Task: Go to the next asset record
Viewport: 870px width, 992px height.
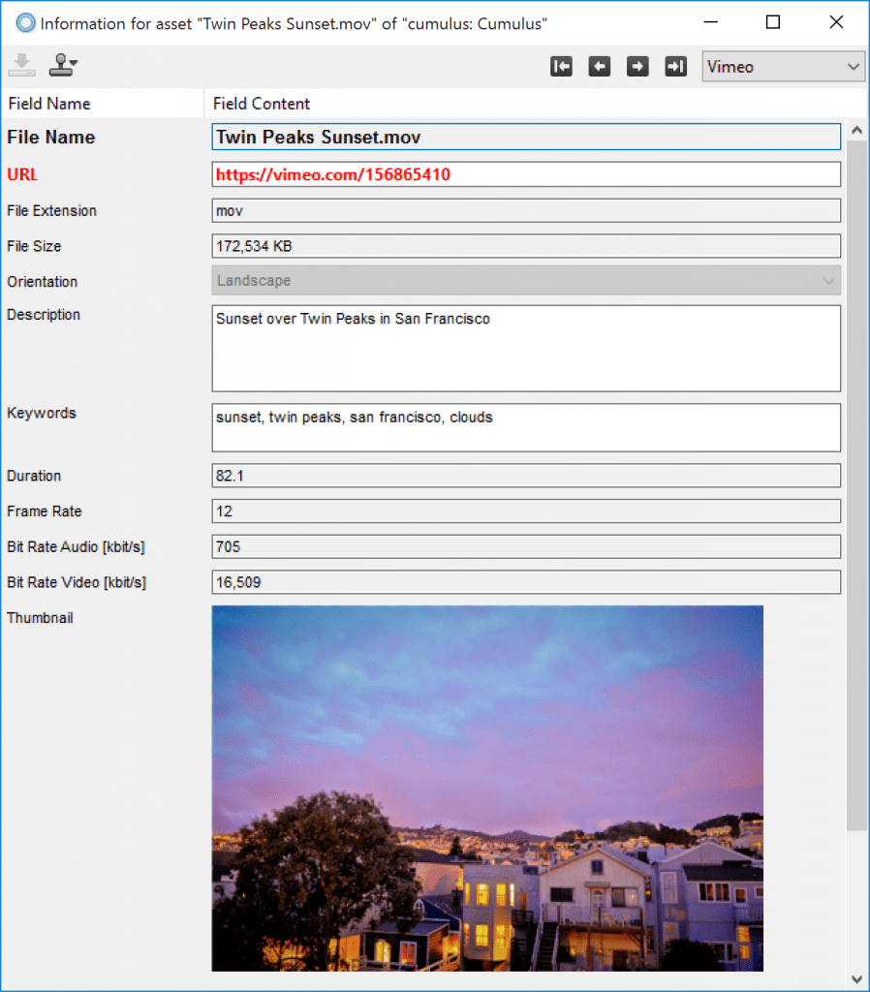Action: tap(637, 66)
